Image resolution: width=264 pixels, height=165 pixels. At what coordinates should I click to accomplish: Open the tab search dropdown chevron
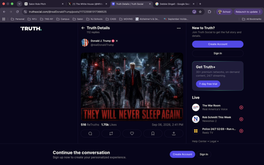[x=19, y=4]
